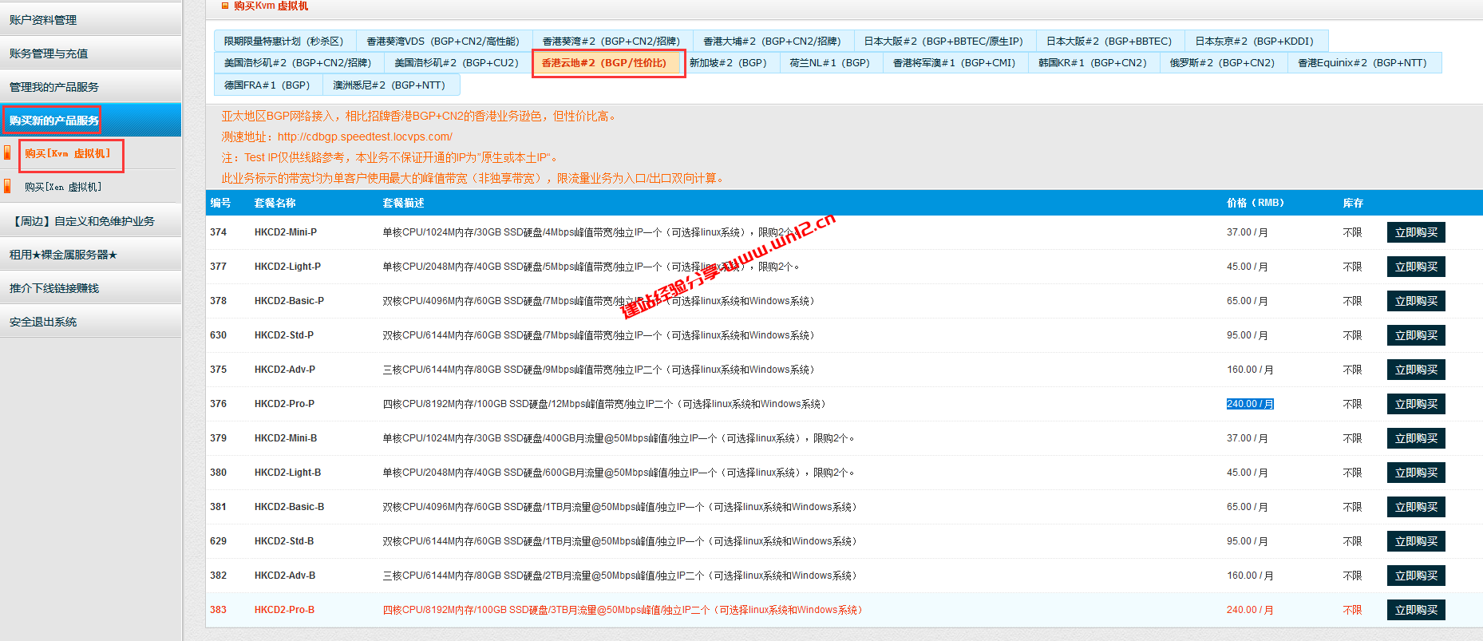Open 账户资料管理 in the sidebar

tap(43, 20)
